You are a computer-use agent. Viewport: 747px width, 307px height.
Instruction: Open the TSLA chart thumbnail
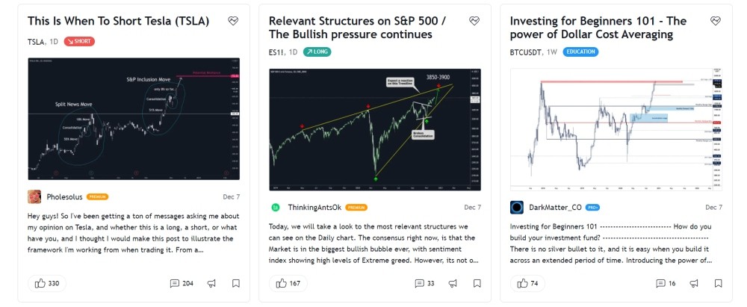pyautogui.click(x=134, y=120)
